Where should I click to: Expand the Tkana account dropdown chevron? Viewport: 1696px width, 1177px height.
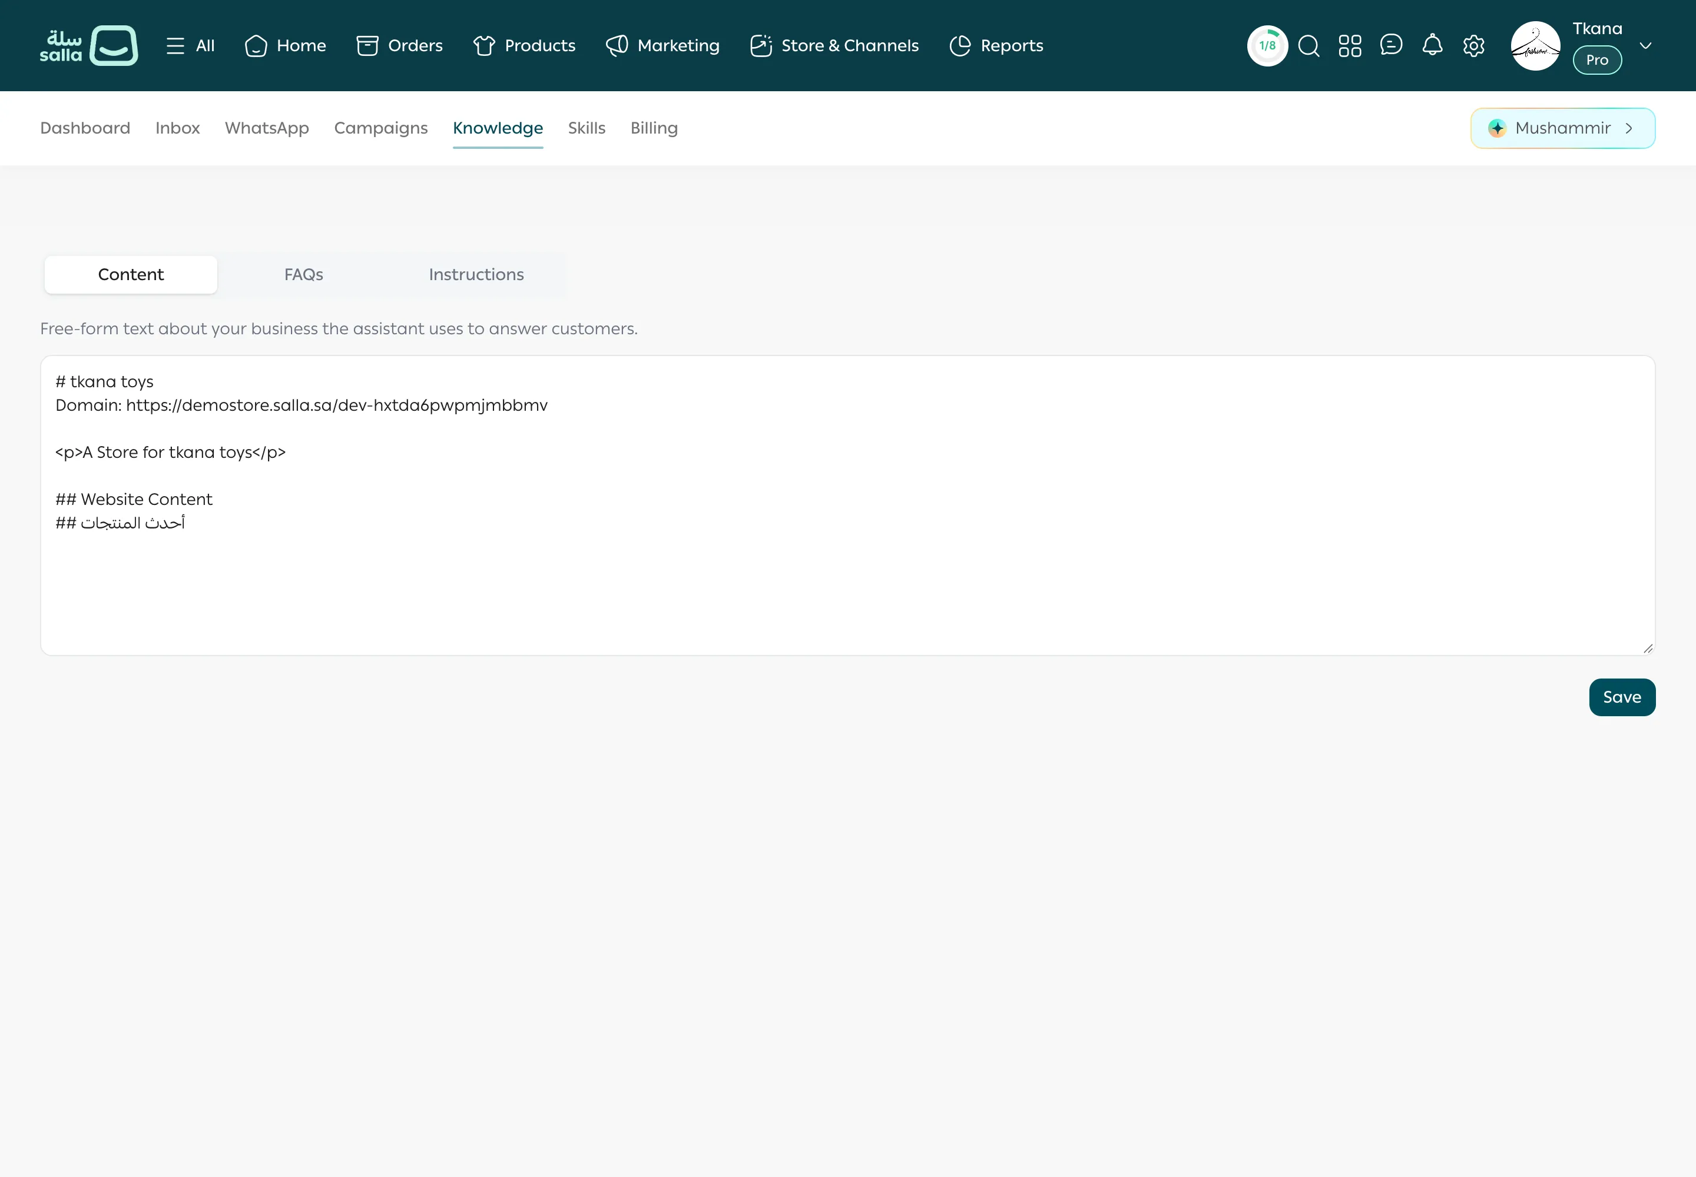tap(1645, 46)
